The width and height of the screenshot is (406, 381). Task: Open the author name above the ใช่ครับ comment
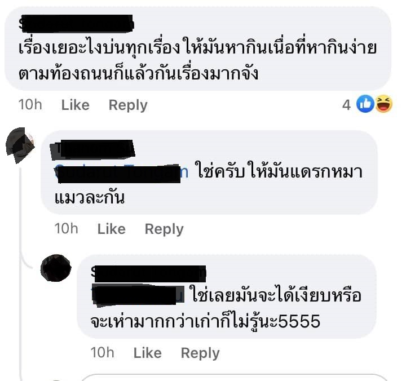(92, 150)
